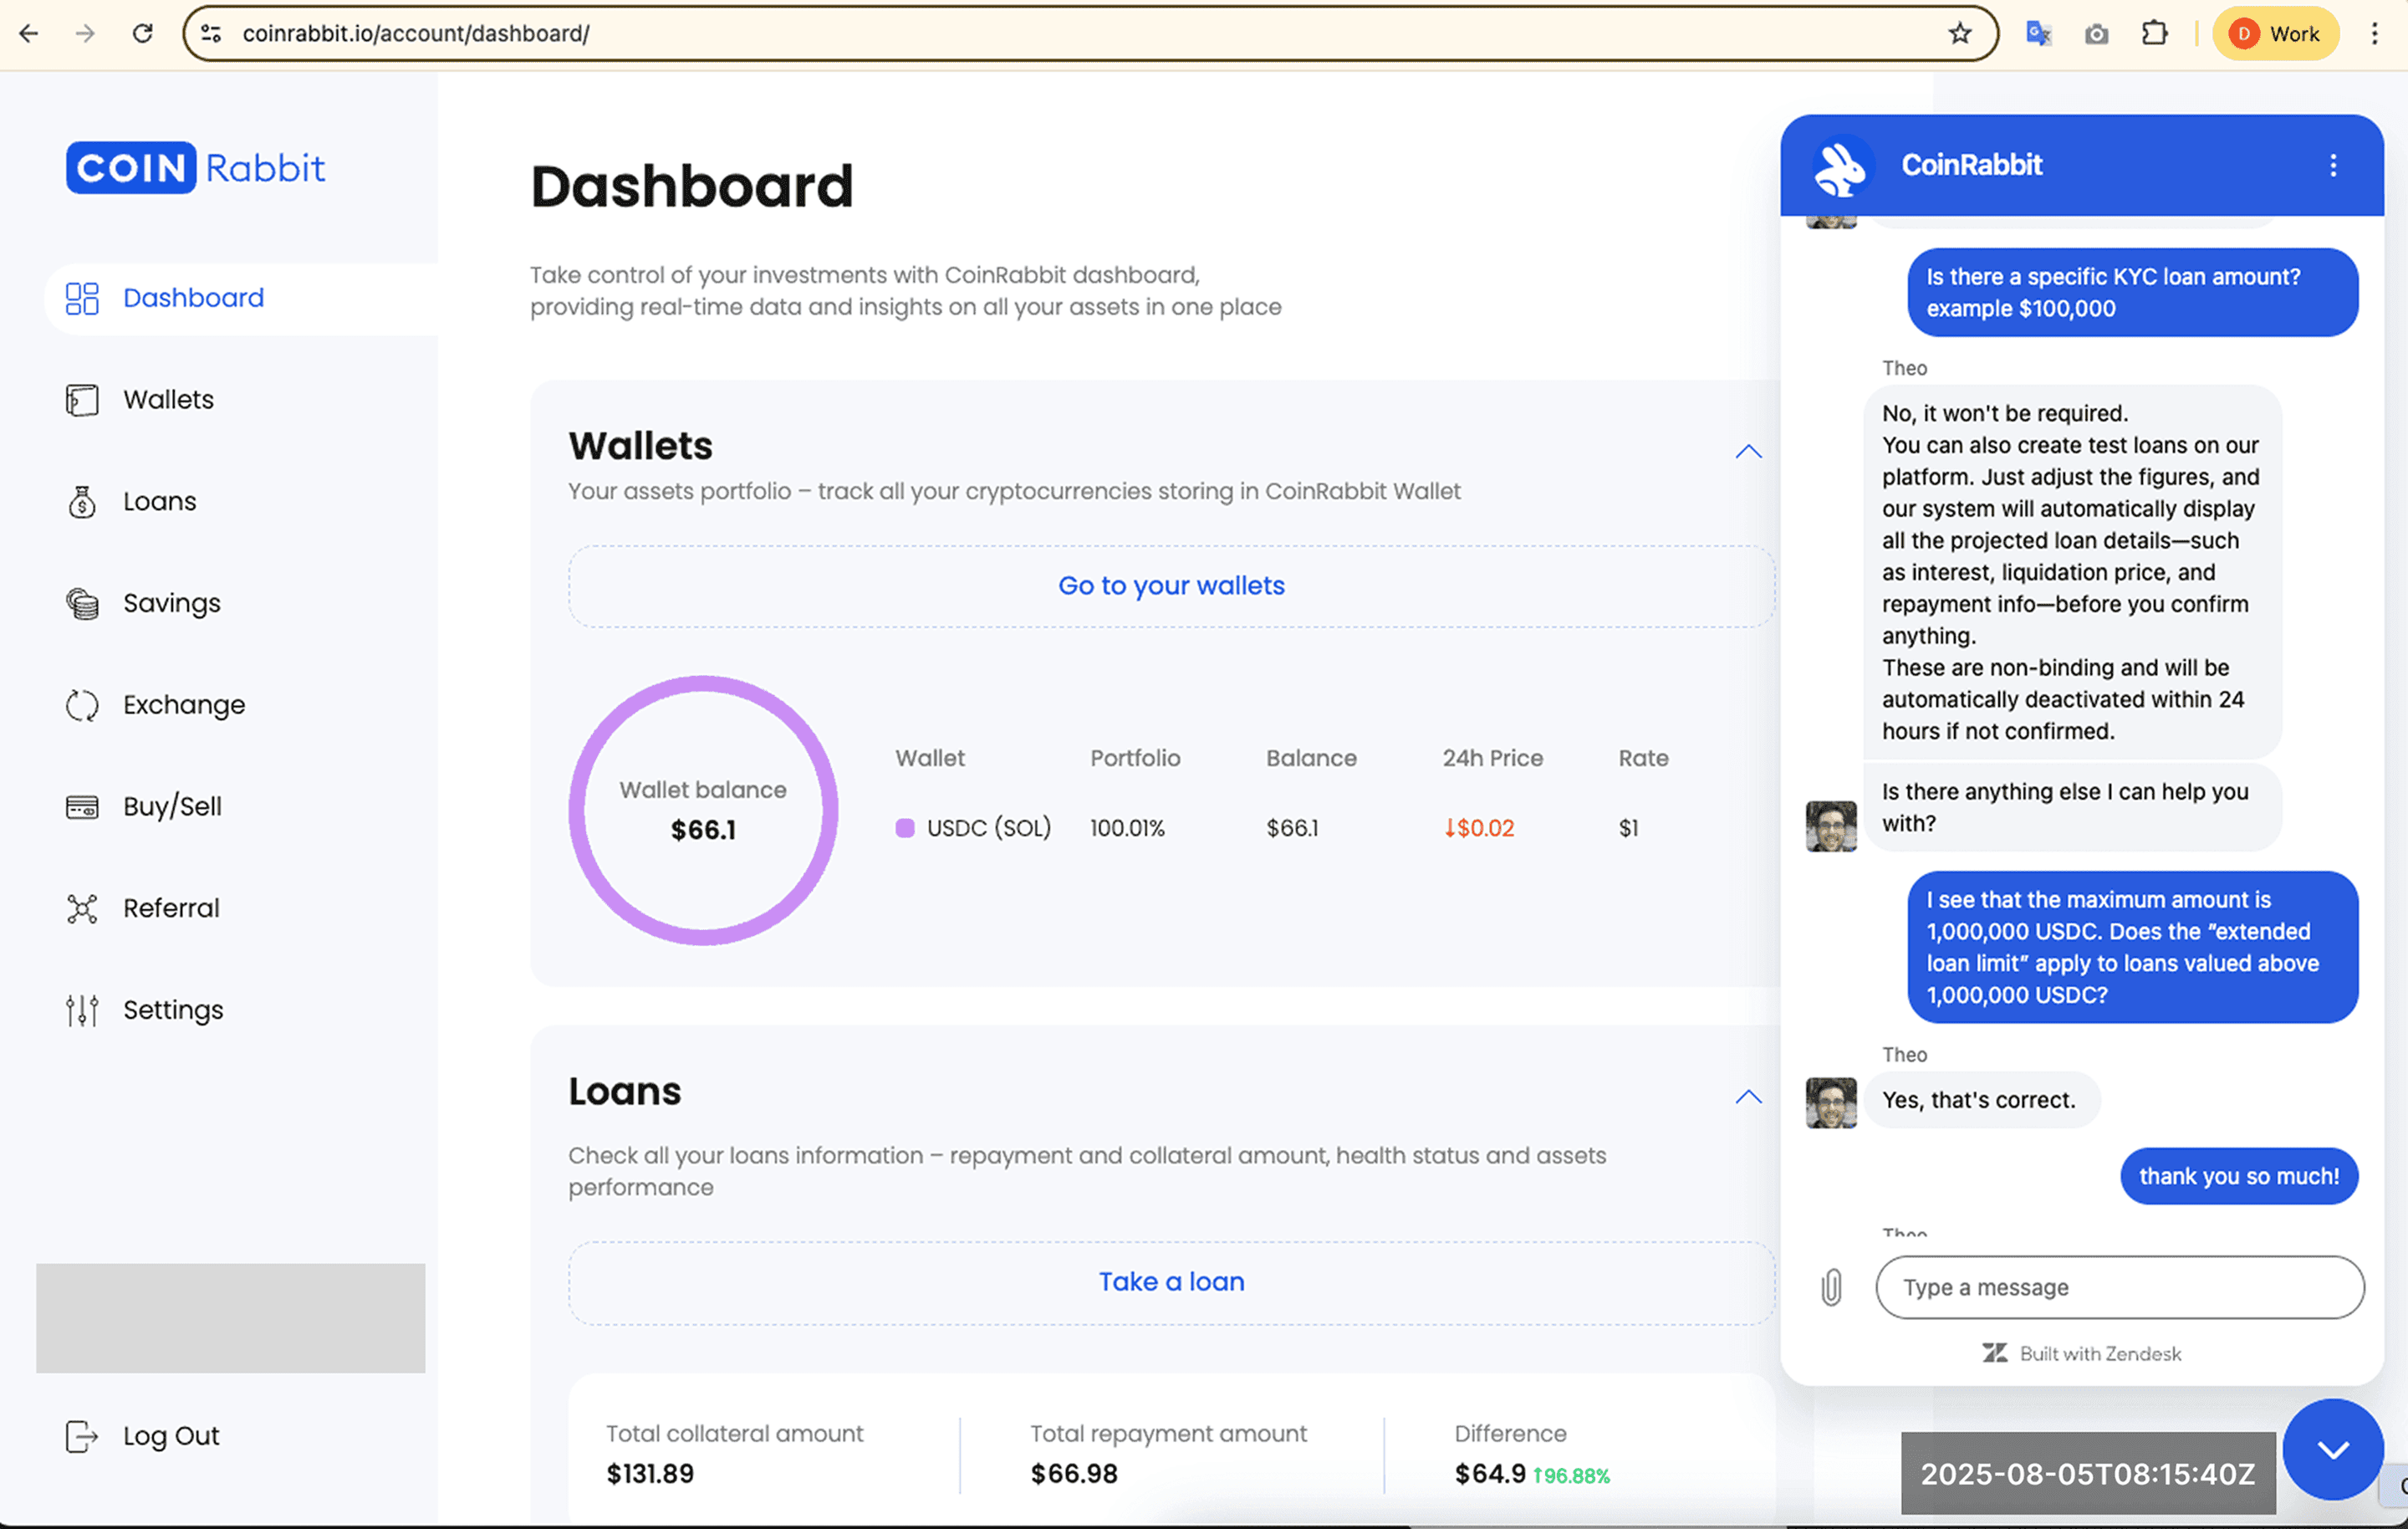Open Exchange via circular arrows icon
2408x1529 pixels.
pyautogui.click(x=82, y=705)
